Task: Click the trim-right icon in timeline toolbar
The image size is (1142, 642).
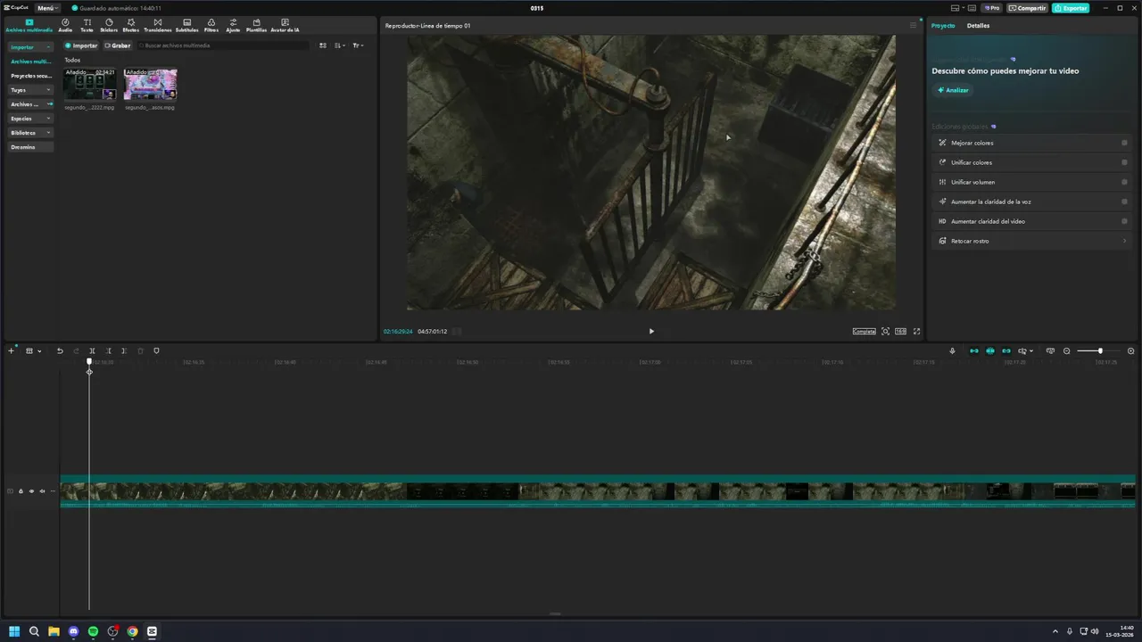Action: point(124,351)
